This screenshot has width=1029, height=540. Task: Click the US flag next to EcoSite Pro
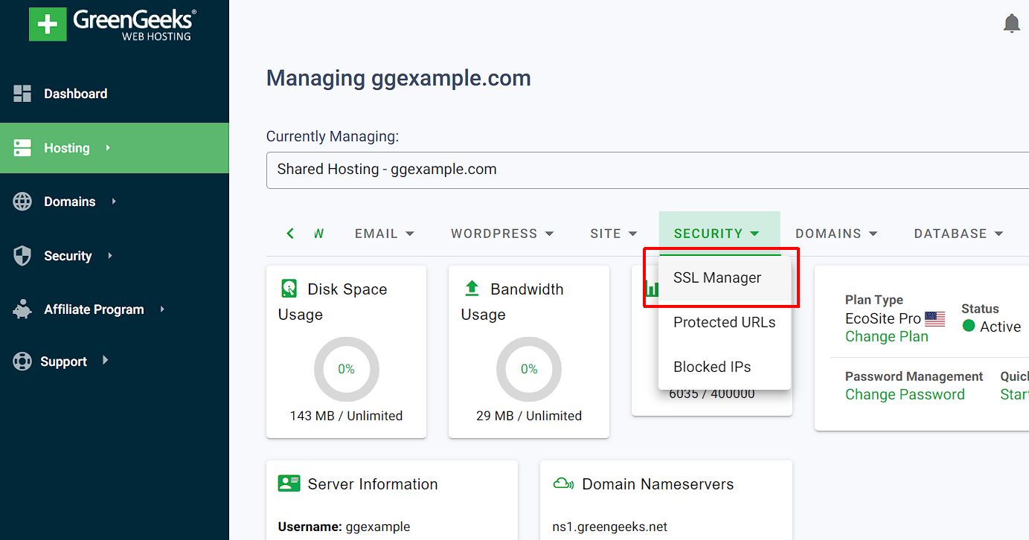click(935, 318)
